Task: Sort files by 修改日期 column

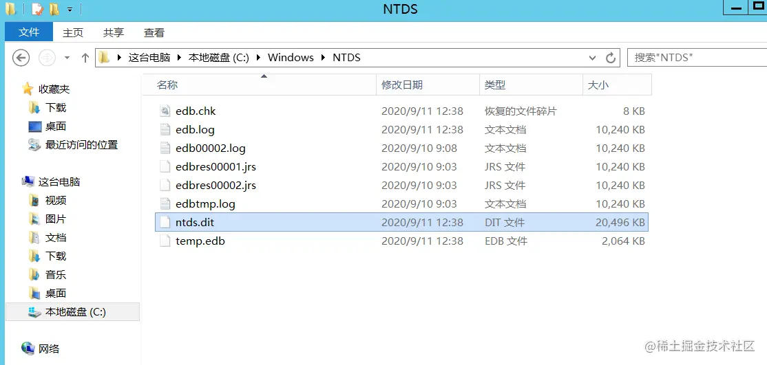Action: 428,85
